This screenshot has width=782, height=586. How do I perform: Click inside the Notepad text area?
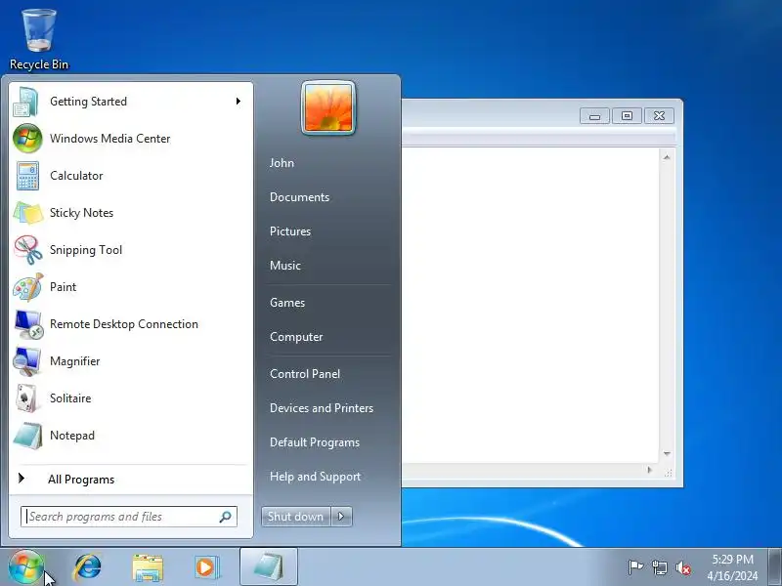click(x=531, y=305)
